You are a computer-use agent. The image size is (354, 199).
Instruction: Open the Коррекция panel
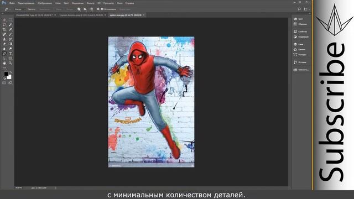[300, 37]
